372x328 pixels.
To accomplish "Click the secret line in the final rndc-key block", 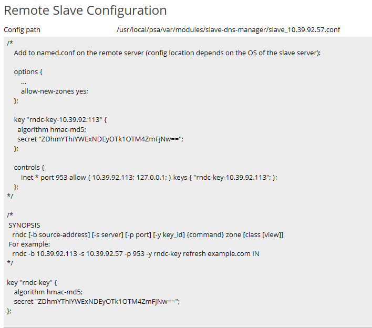I will coord(97,301).
